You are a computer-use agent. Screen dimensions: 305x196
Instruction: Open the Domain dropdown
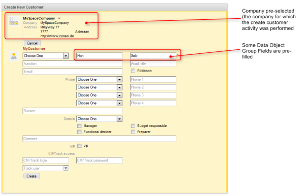tap(100, 119)
